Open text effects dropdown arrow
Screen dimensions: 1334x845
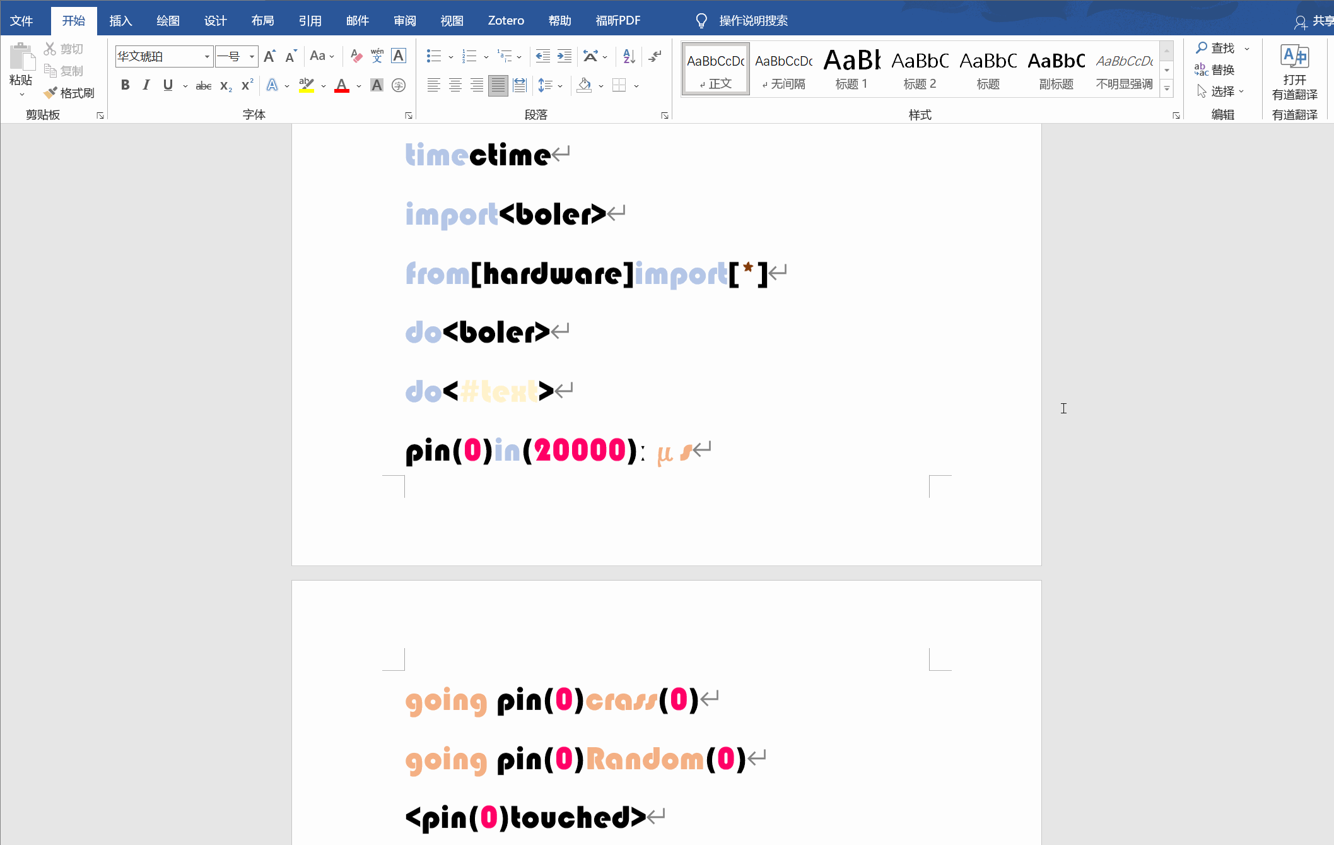coord(287,86)
